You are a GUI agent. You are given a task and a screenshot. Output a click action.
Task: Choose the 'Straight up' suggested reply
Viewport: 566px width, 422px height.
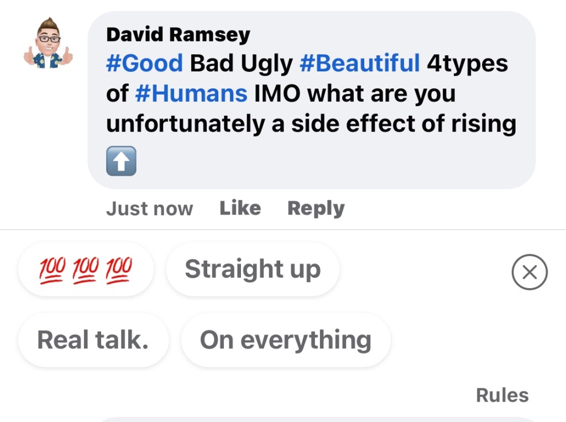coord(253,269)
